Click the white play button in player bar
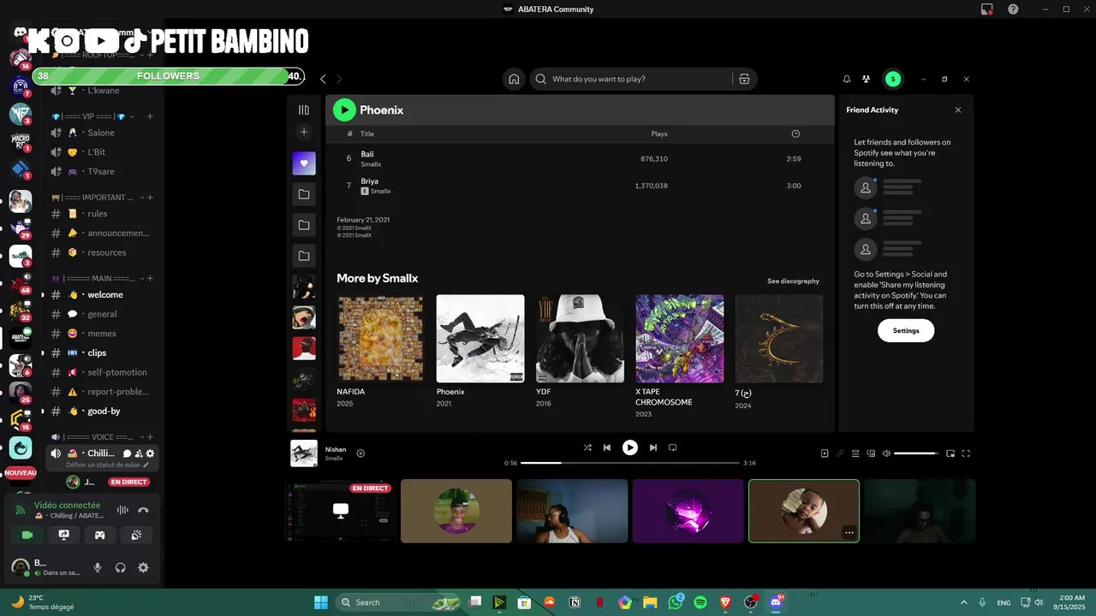 (630, 447)
